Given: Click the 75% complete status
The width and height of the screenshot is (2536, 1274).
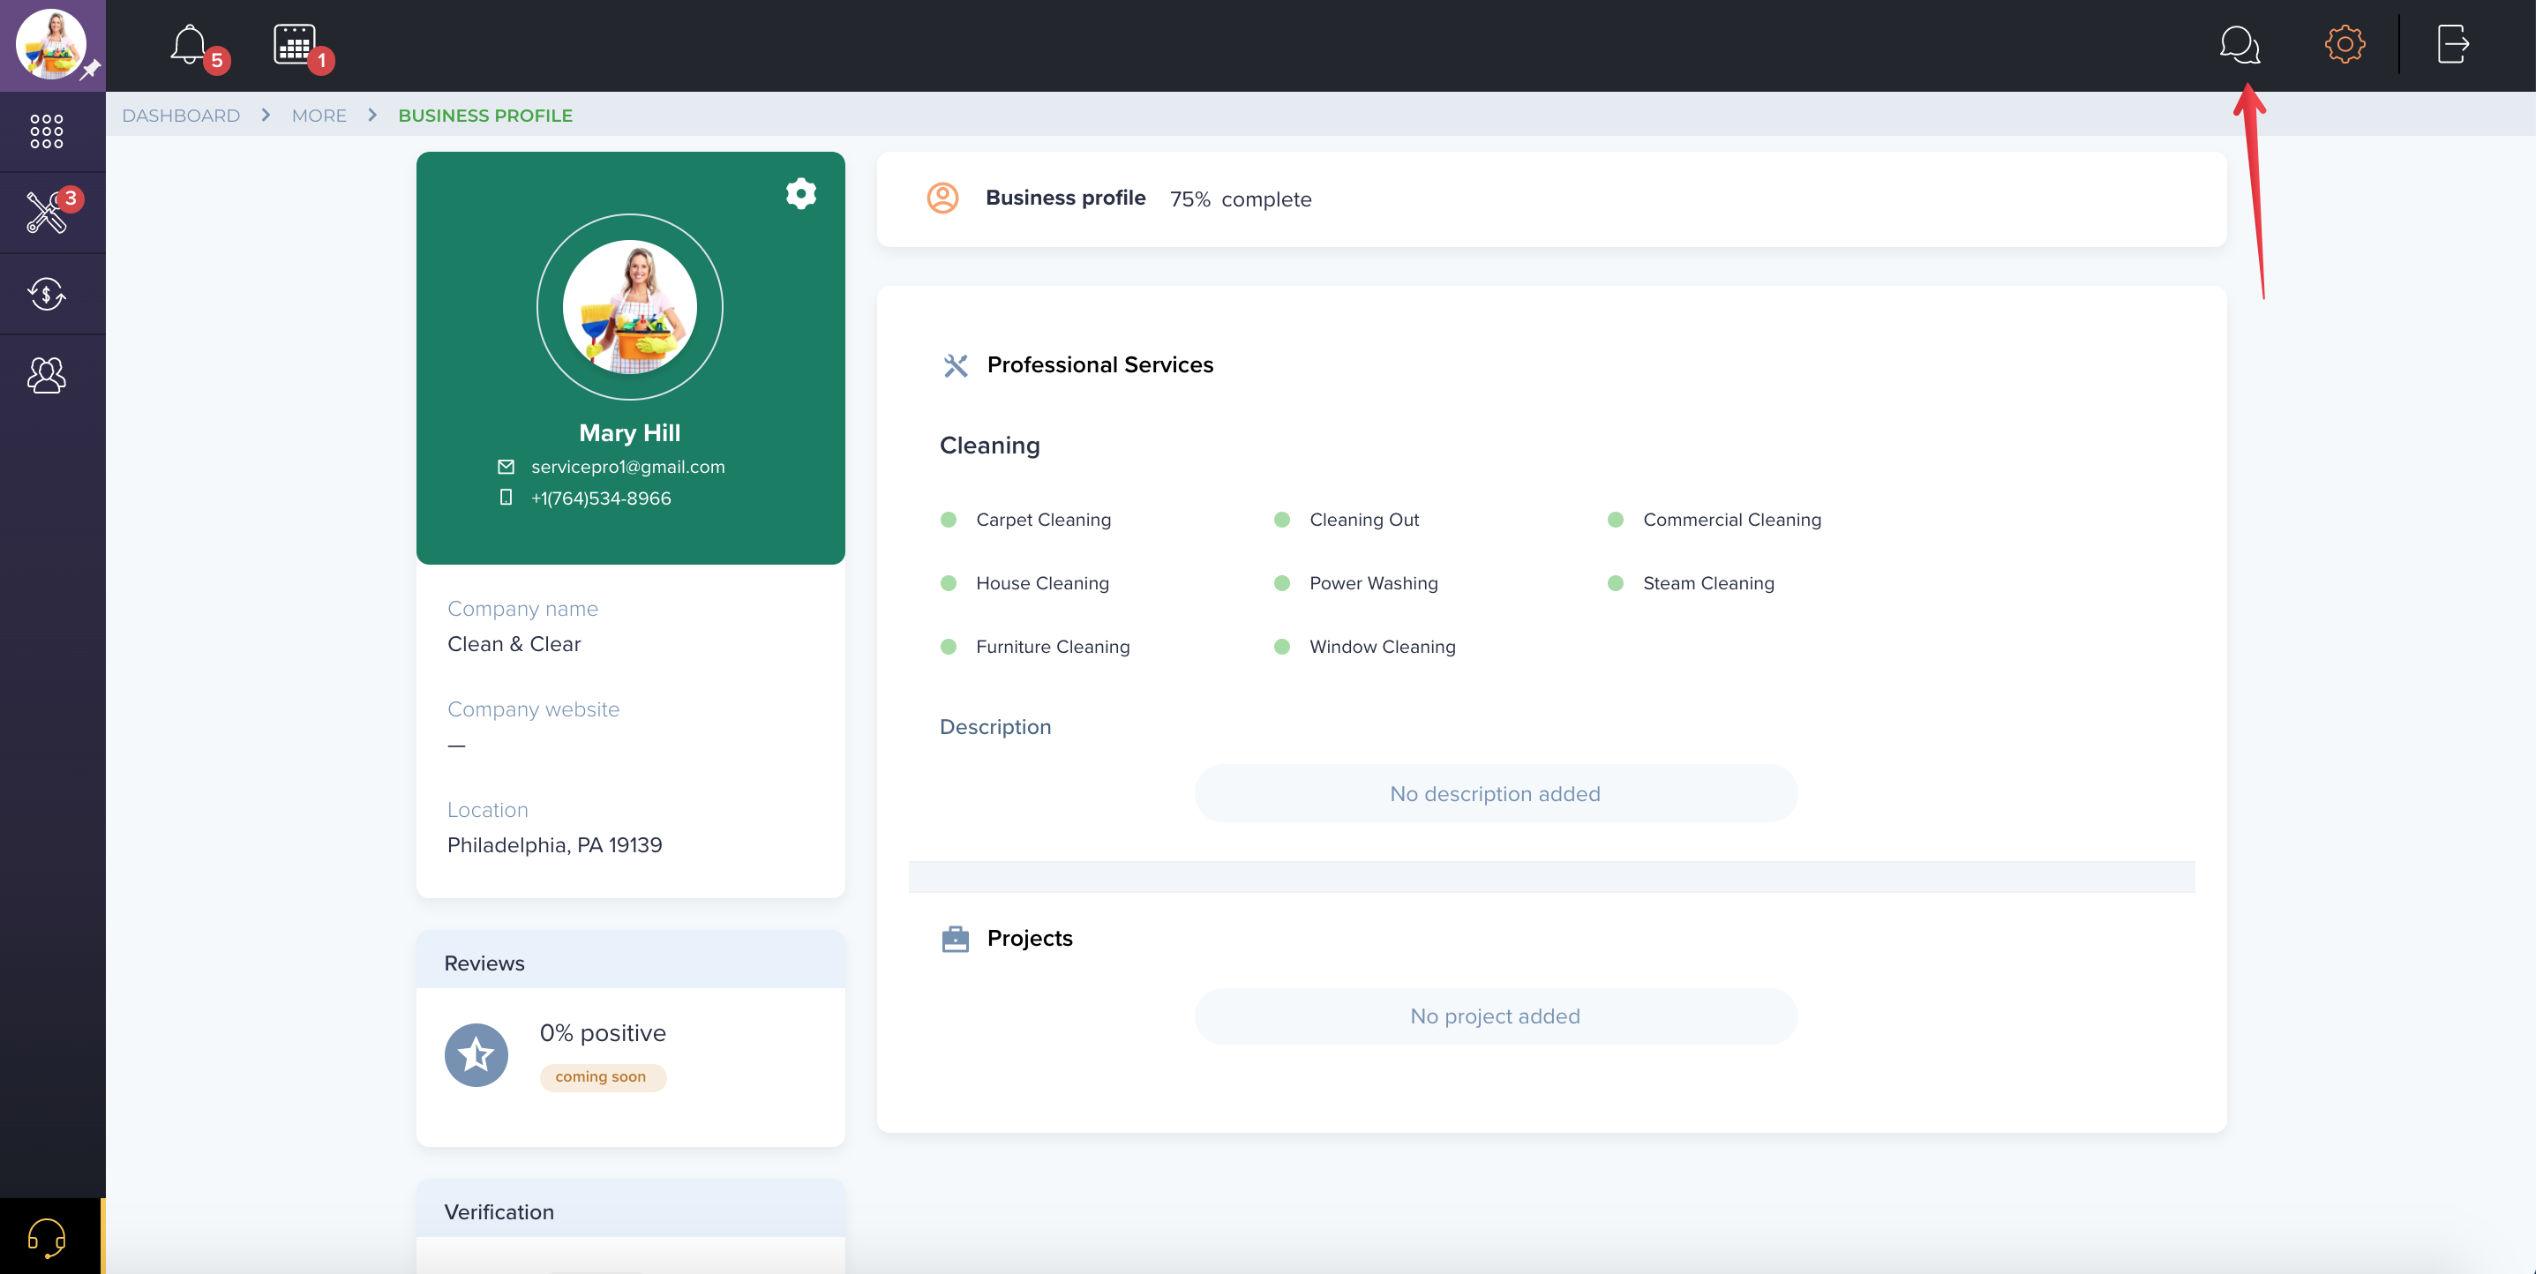Looking at the screenshot, I should [1241, 199].
